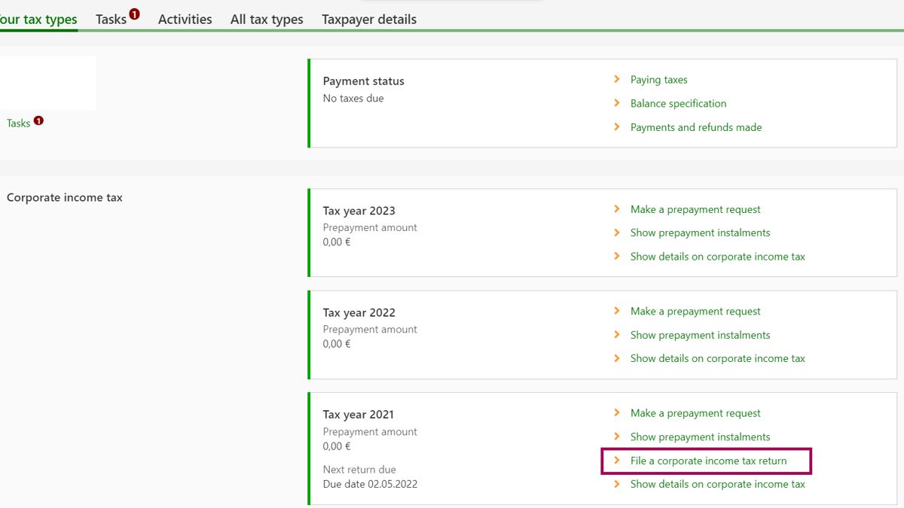Go to the Taxpayer details tab
The image size is (904, 508).
pos(368,20)
